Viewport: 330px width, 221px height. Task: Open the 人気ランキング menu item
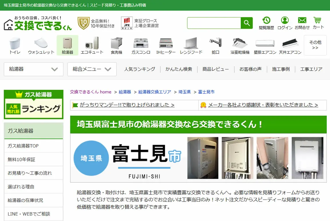pyautogui.click(x=139, y=69)
